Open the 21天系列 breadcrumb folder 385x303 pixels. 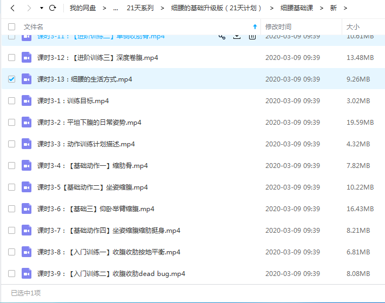point(140,8)
